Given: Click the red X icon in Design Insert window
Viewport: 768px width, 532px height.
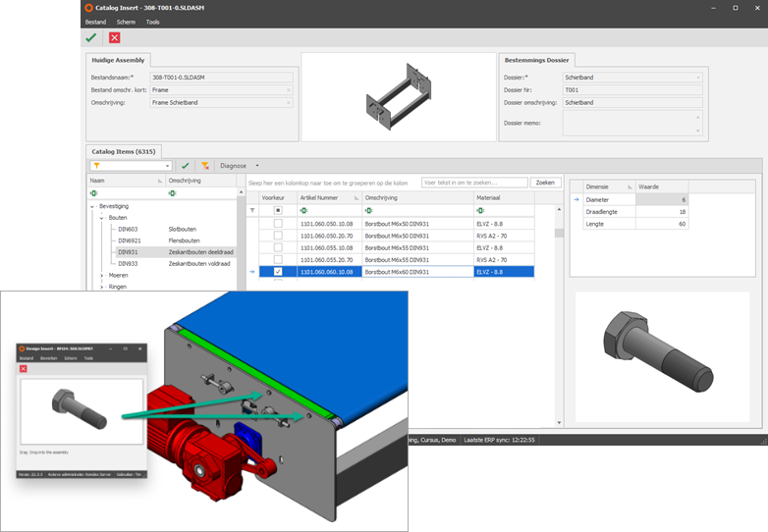Looking at the screenshot, I should (x=24, y=369).
